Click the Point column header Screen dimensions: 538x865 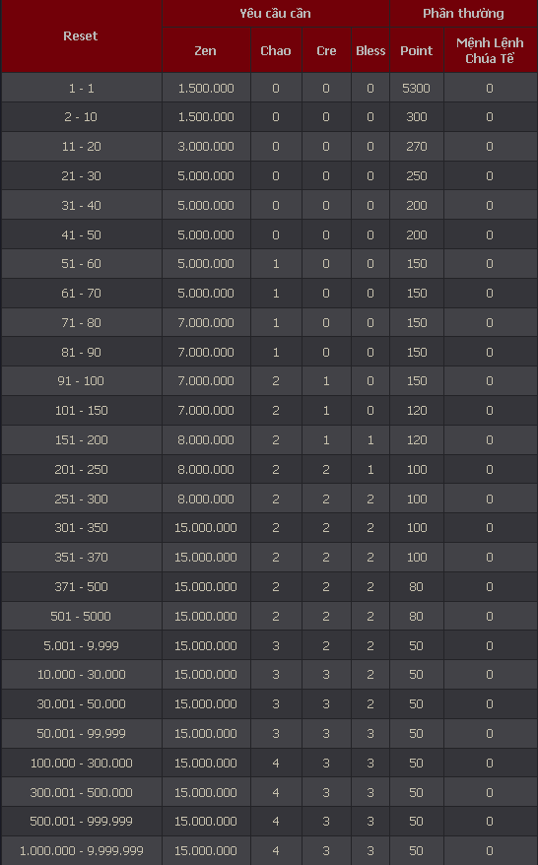pos(417,50)
